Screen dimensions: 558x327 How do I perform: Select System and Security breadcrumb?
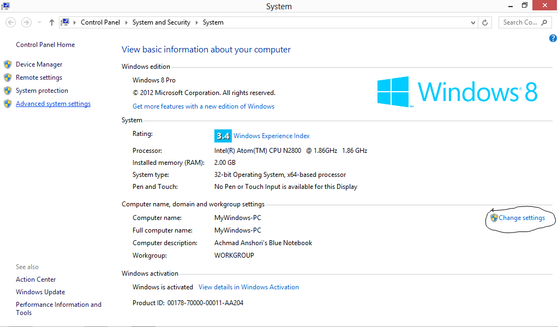pyautogui.click(x=161, y=22)
